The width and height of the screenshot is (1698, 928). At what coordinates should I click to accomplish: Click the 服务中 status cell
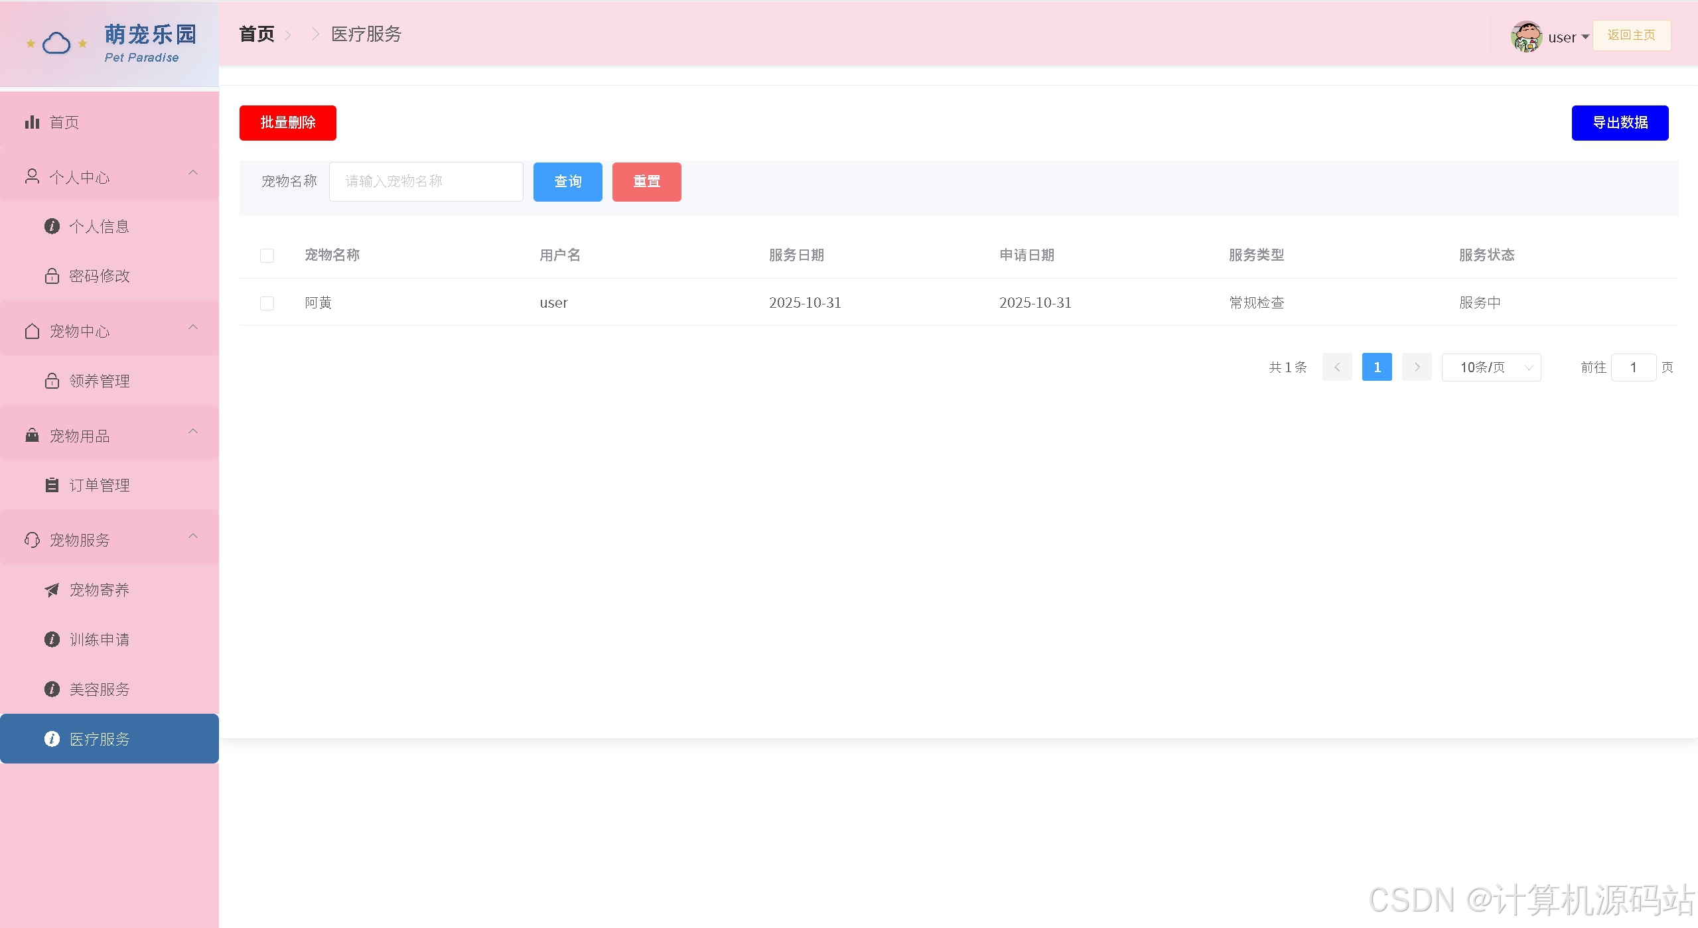pyautogui.click(x=1480, y=302)
